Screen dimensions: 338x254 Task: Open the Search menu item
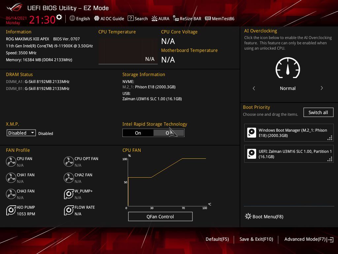138,19
